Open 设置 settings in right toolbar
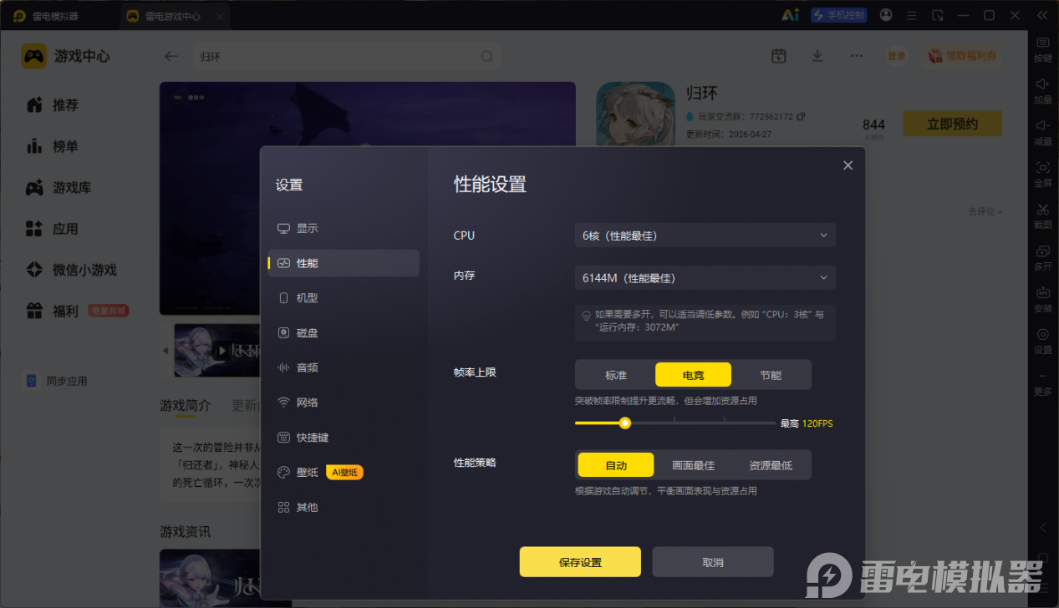The height and width of the screenshot is (608, 1059). click(x=1042, y=342)
